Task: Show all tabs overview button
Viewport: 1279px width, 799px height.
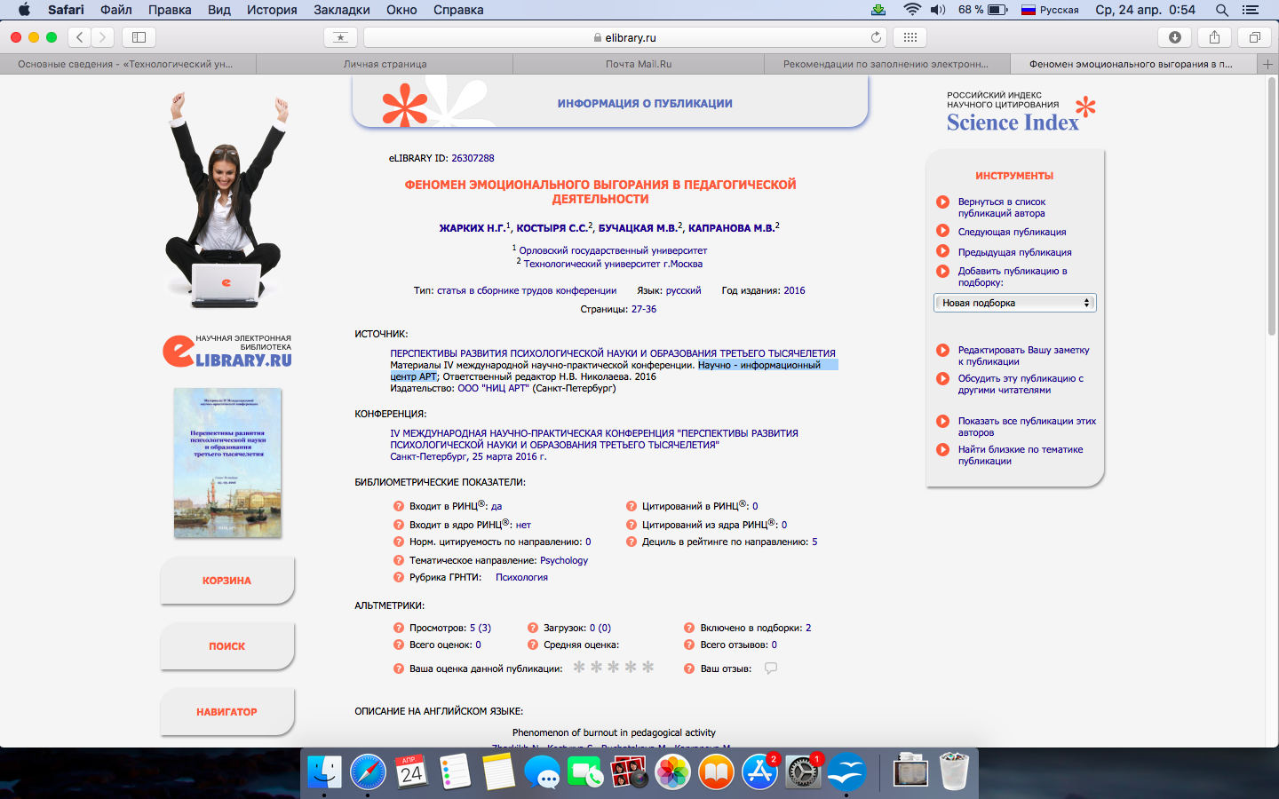Action: pos(1254,37)
